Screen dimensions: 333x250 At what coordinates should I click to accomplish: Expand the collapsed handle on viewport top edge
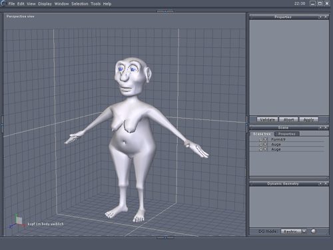point(165,11)
